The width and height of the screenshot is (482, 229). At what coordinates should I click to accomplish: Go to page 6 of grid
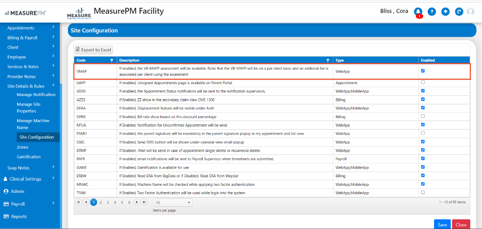click(129, 203)
